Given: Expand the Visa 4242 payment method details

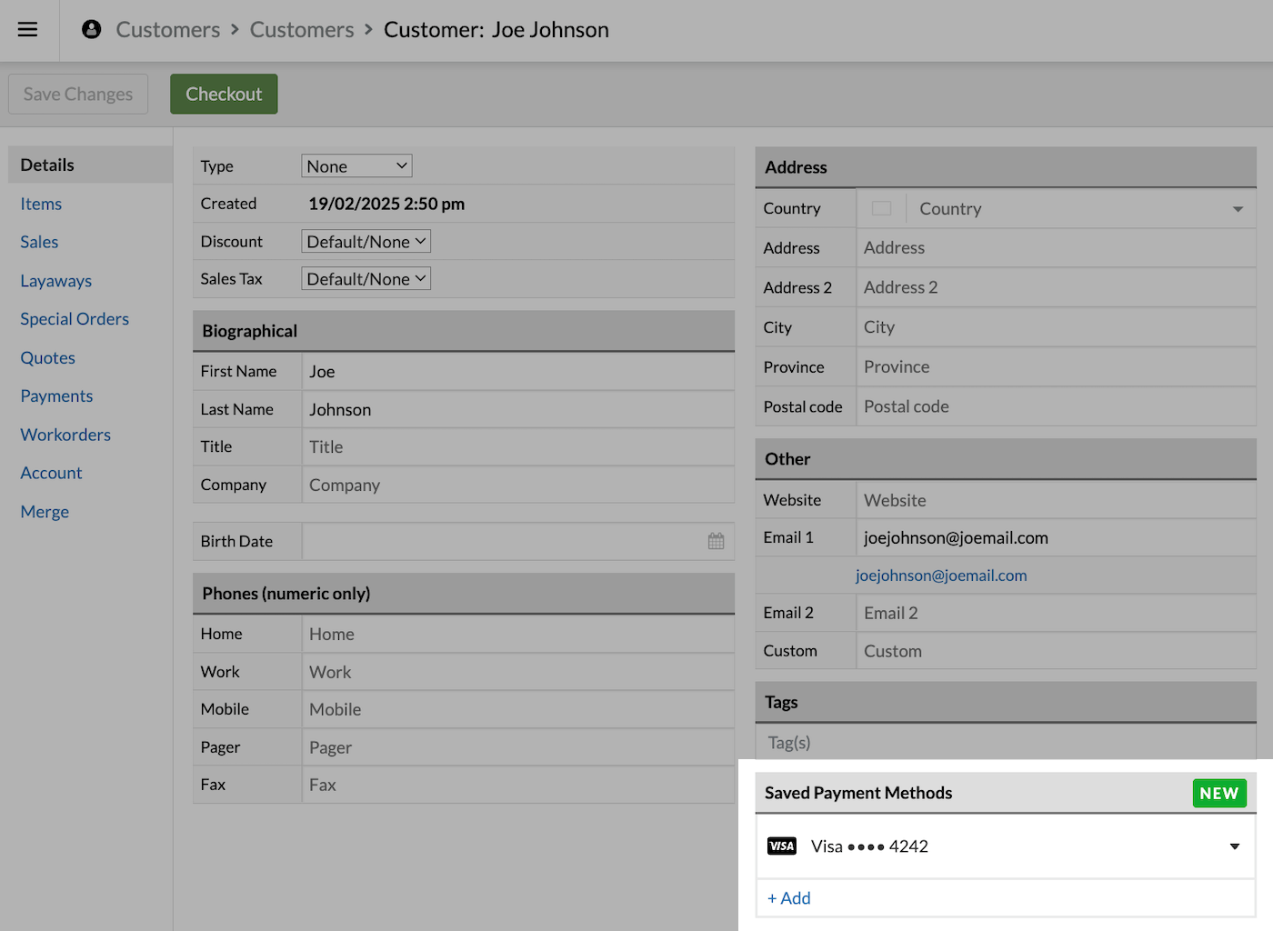Looking at the screenshot, I should click(x=1234, y=846).
